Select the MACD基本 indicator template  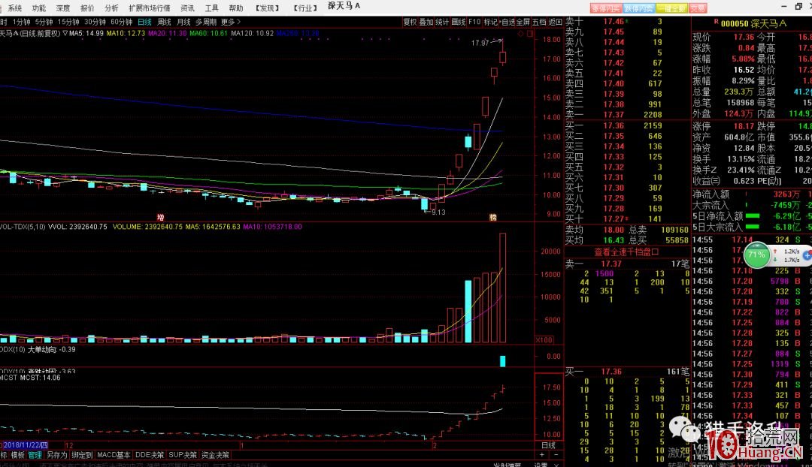click(x=114, y=455)
